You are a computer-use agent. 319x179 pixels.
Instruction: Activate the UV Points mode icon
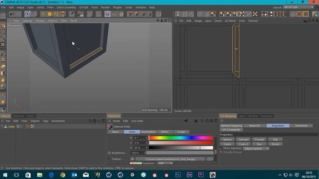point(114,14)
